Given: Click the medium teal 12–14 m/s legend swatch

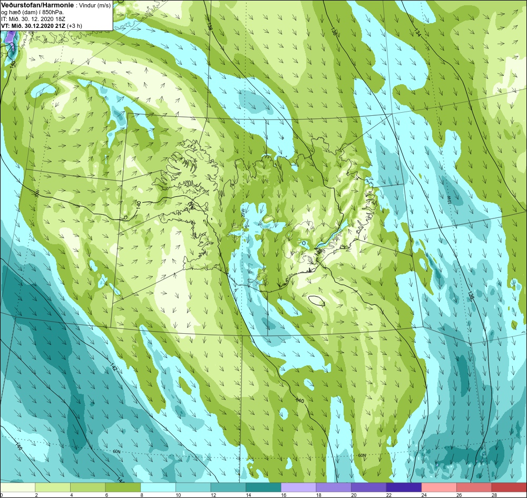Looking at the screenshot, I should coord(228,487).
